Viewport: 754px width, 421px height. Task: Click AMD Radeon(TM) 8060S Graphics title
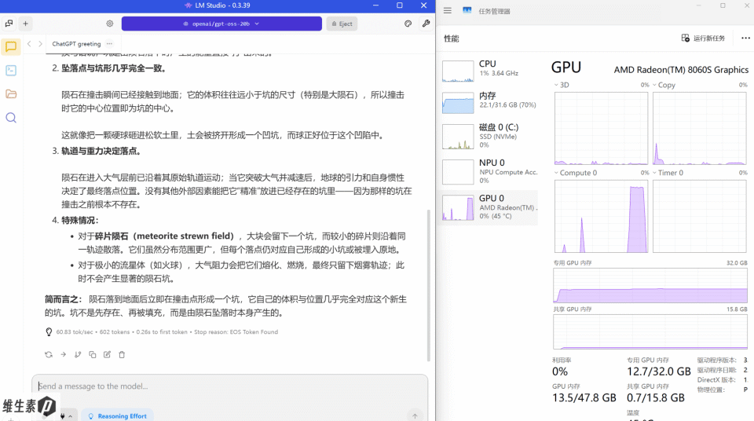point(681,70)
